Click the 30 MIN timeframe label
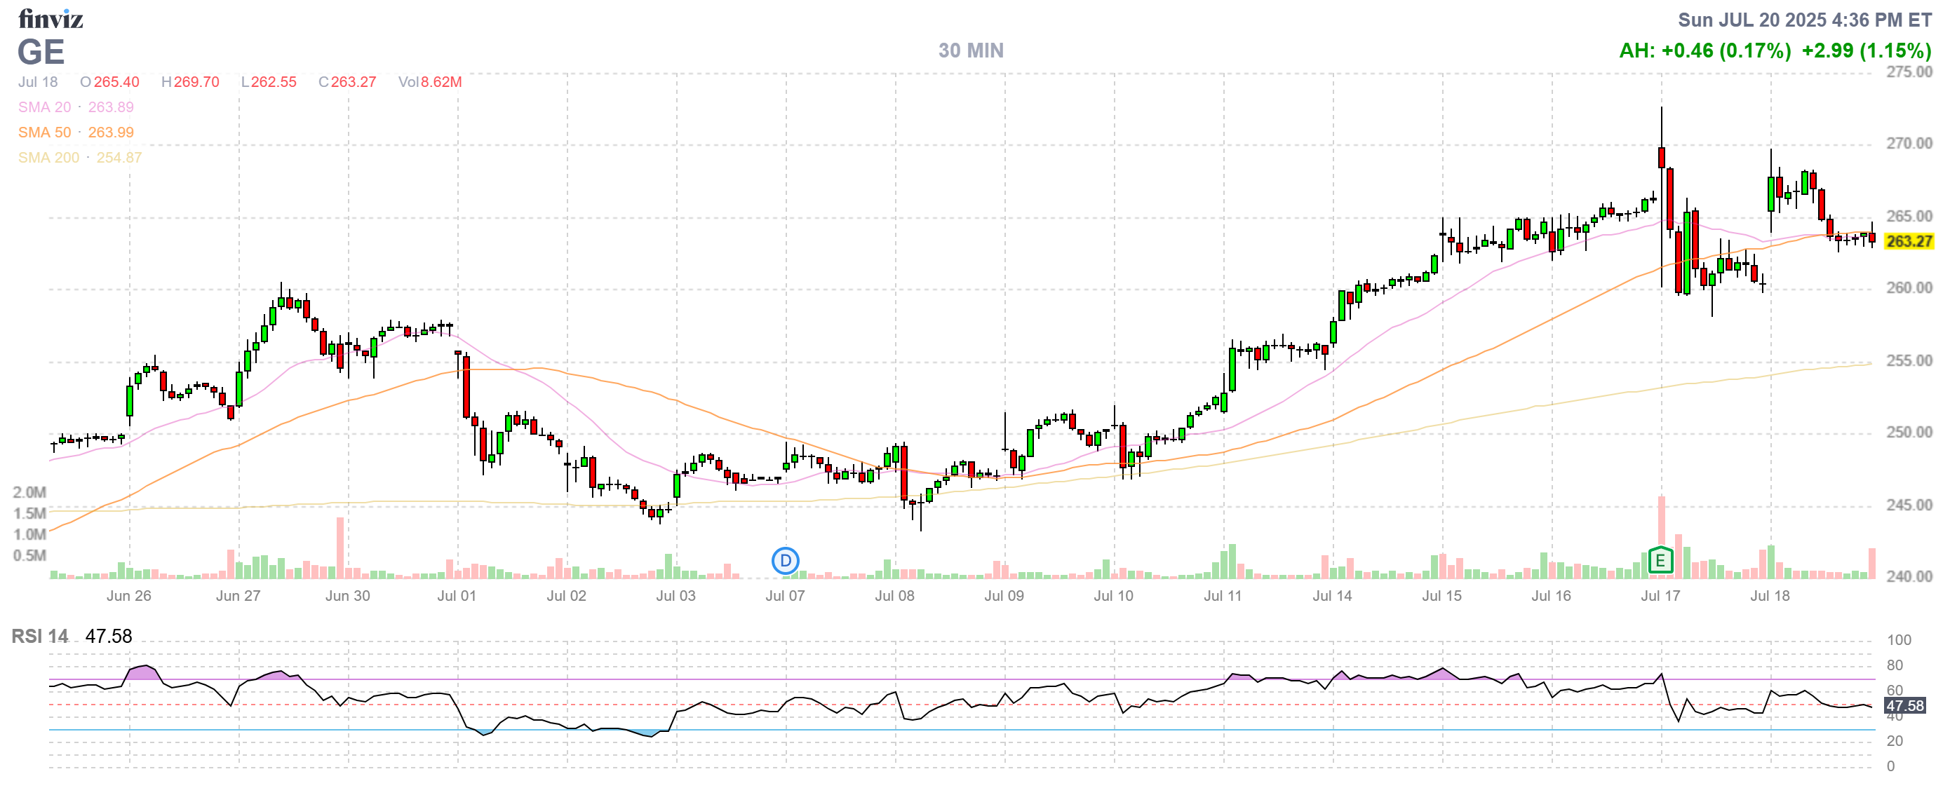The width and height of the screenshot is (1950, 788). coord(971,50)
